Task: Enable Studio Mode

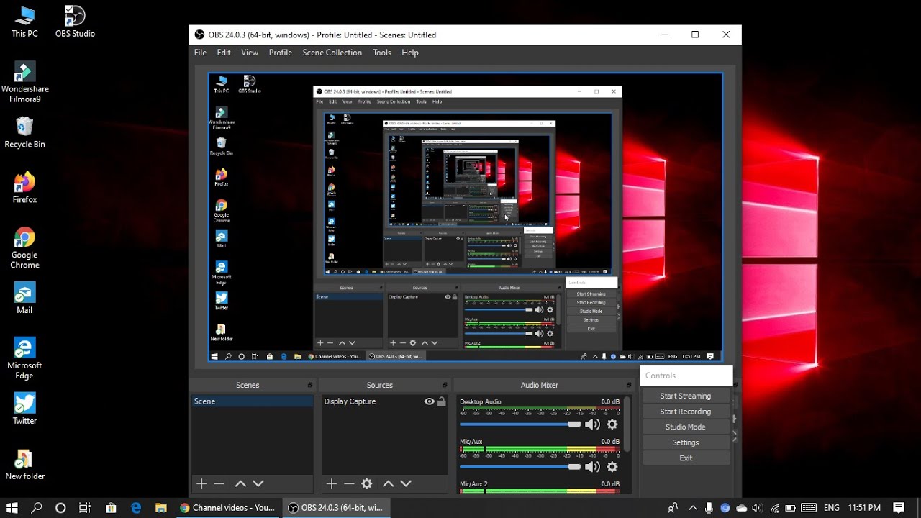Action: (686, 427)
